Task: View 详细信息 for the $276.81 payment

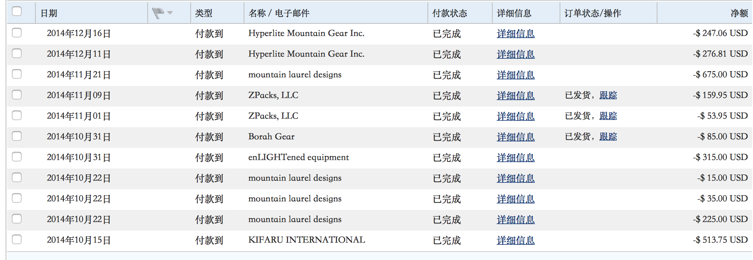Action: [516, 54]
